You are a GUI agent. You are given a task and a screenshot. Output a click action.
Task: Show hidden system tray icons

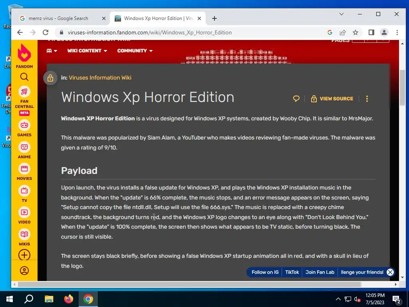click(x=338, y=299)
